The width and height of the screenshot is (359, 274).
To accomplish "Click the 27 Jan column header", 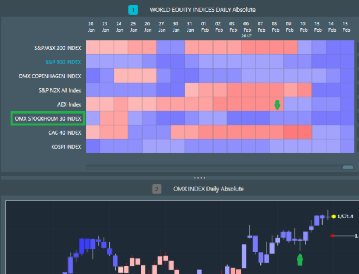I will pyautogui.click(x=162, y=27).
